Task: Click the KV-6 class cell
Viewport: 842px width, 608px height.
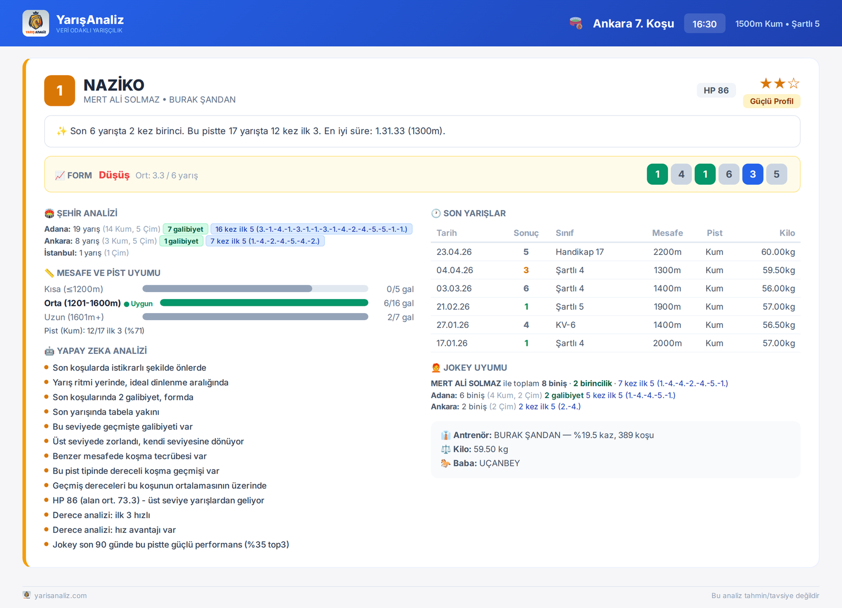Action: point(566,325)
